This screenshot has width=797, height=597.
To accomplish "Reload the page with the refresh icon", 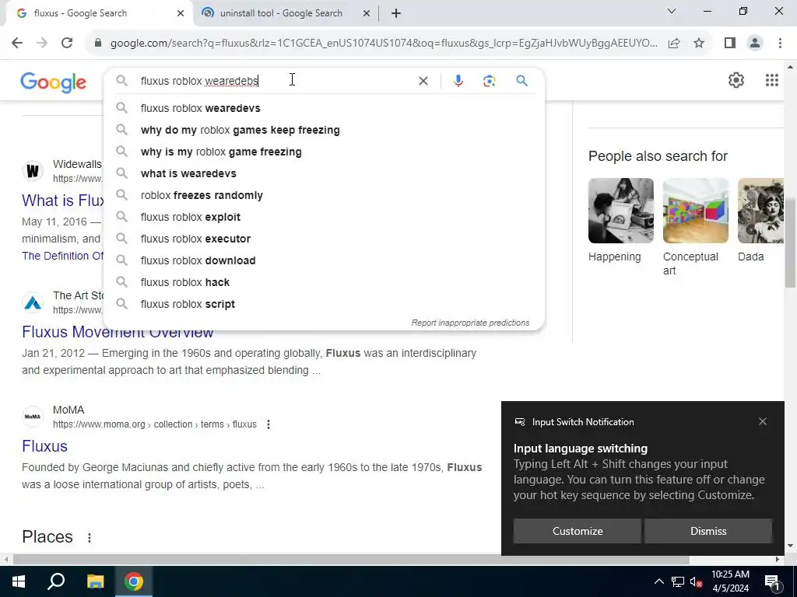I will pos(67,44).
